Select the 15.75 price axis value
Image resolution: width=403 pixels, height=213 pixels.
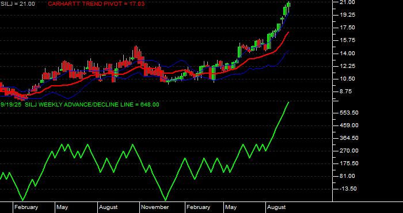pyautogui.click(x=347, y=40)
